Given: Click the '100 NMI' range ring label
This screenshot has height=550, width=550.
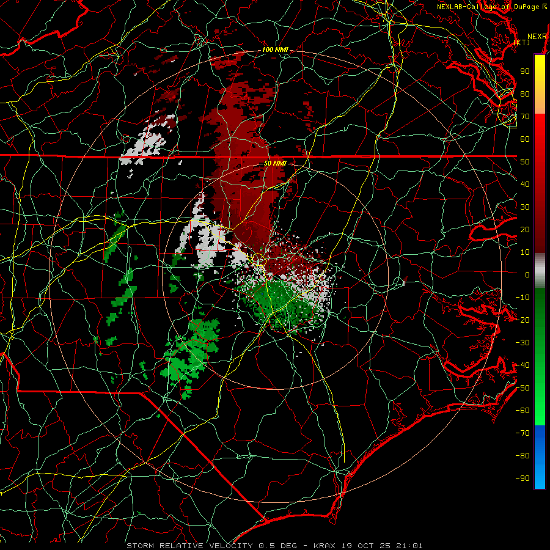Looking at the screenshot, I should (x=275, y=50).
